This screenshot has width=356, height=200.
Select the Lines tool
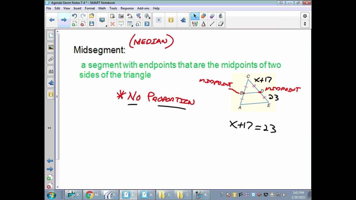(x=212, y=24)
